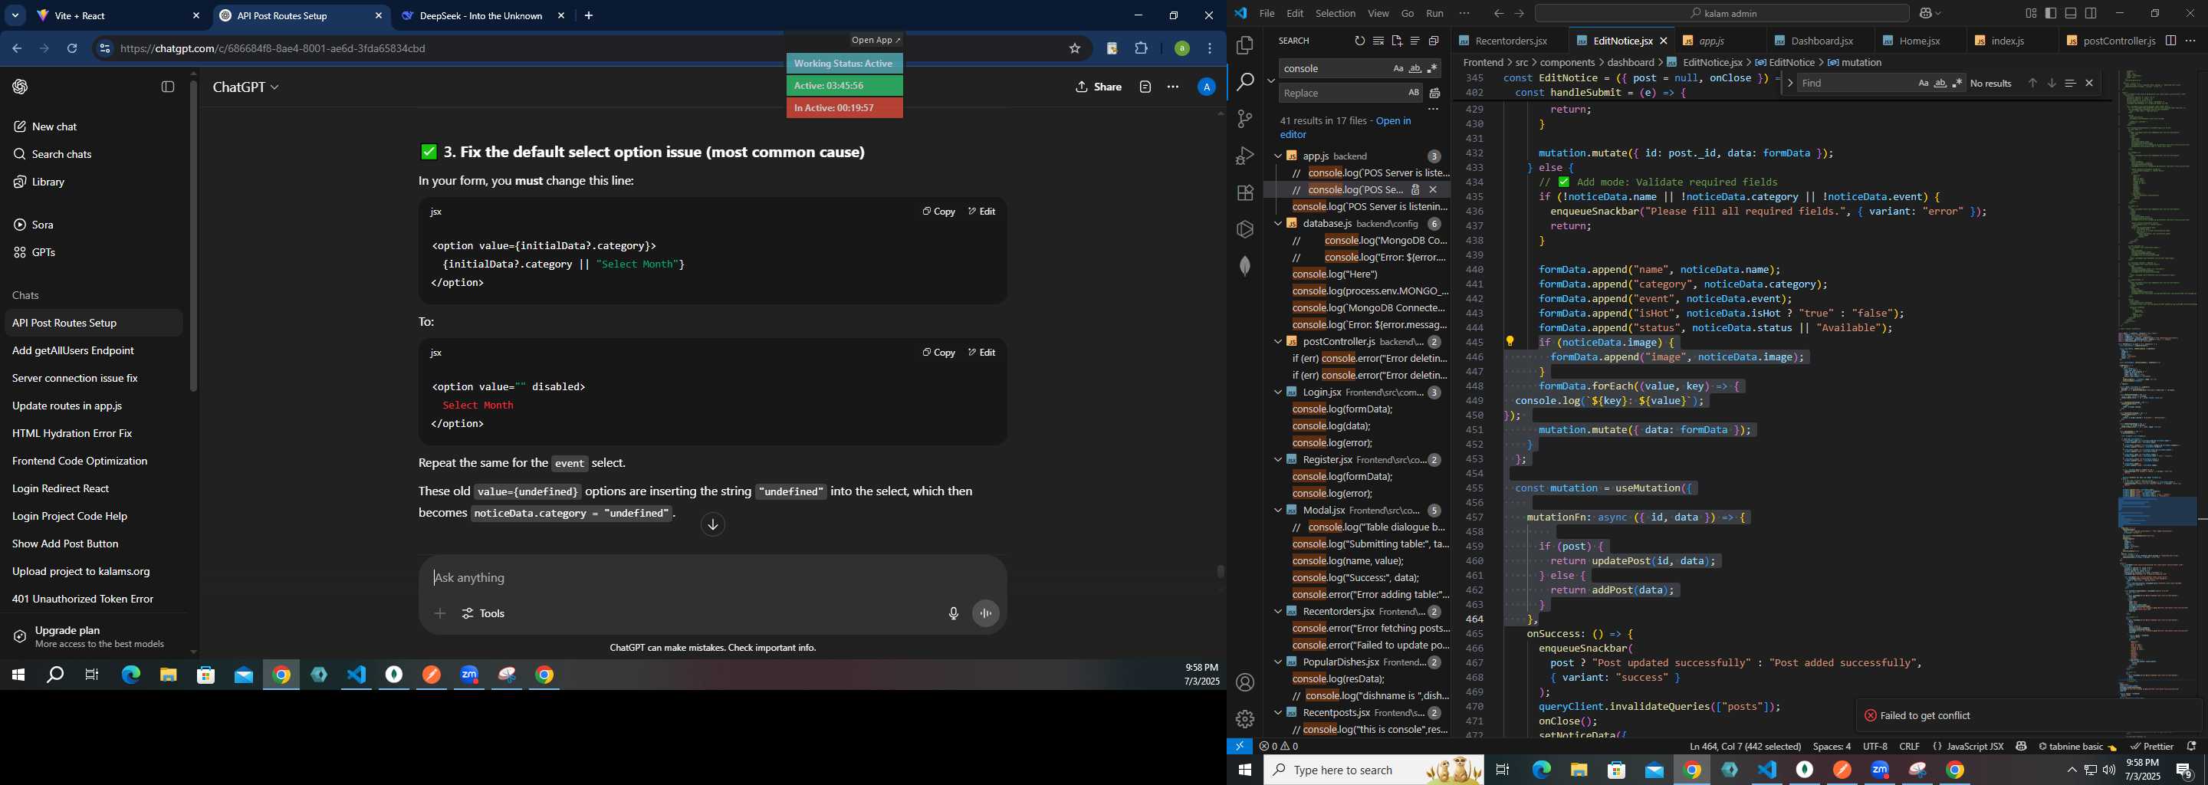Open ChatGPT model selector dropdown
Screen dimensions: 2208x785
[x=246, y=87]
